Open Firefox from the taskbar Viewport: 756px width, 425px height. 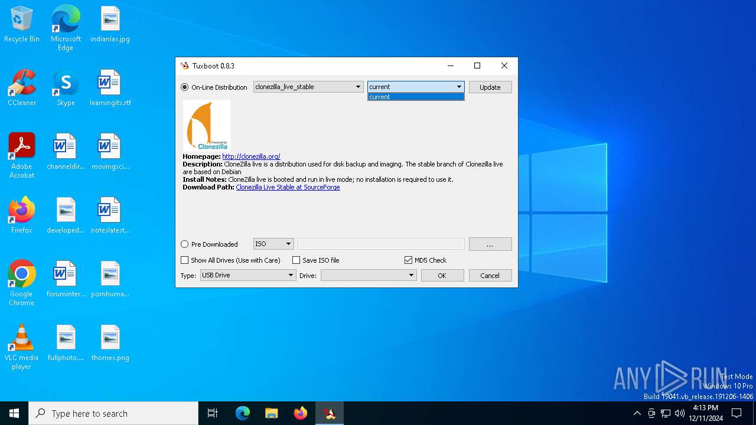[301, 413]
